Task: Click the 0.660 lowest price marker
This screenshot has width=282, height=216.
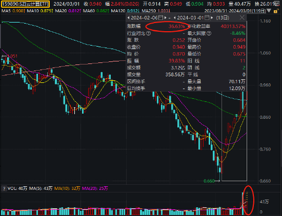Action: coord(209,181)
